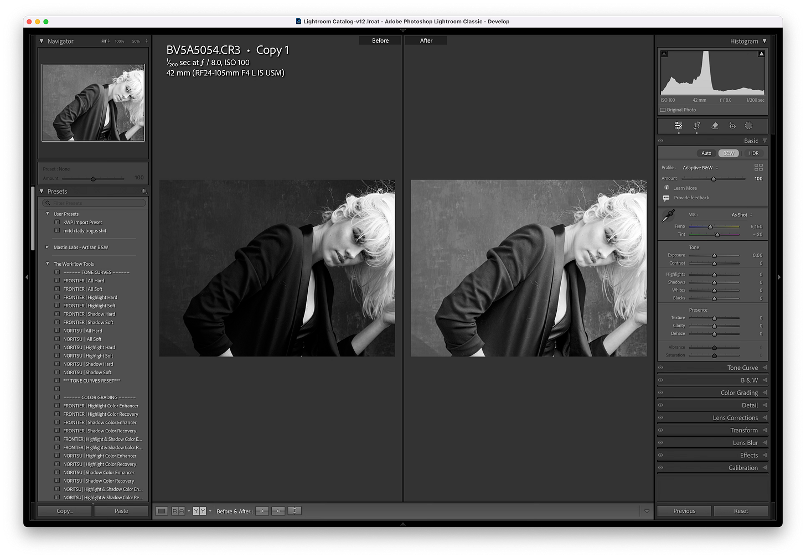Open the Masking tool
Screen dimensions: 806x558
click(x=749, y=126)
